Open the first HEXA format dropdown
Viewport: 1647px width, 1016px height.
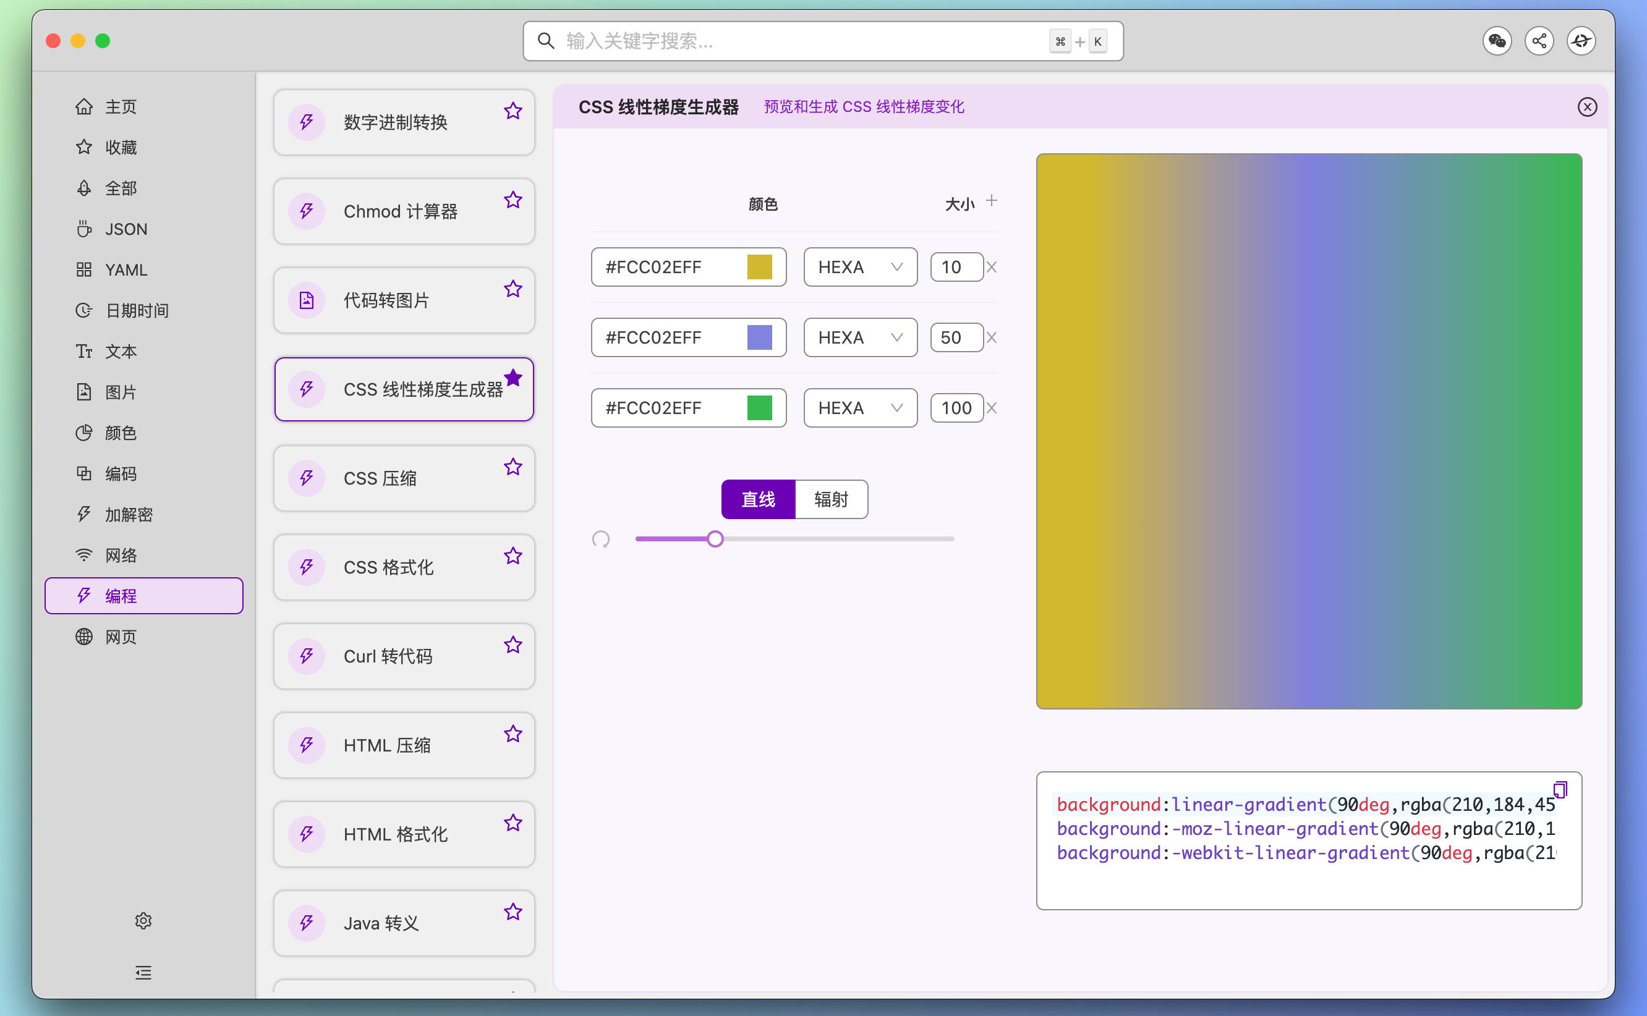860,267
